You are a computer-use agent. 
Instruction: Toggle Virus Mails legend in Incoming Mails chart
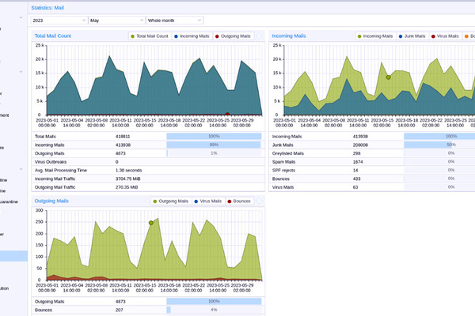(x=445, y=36)
